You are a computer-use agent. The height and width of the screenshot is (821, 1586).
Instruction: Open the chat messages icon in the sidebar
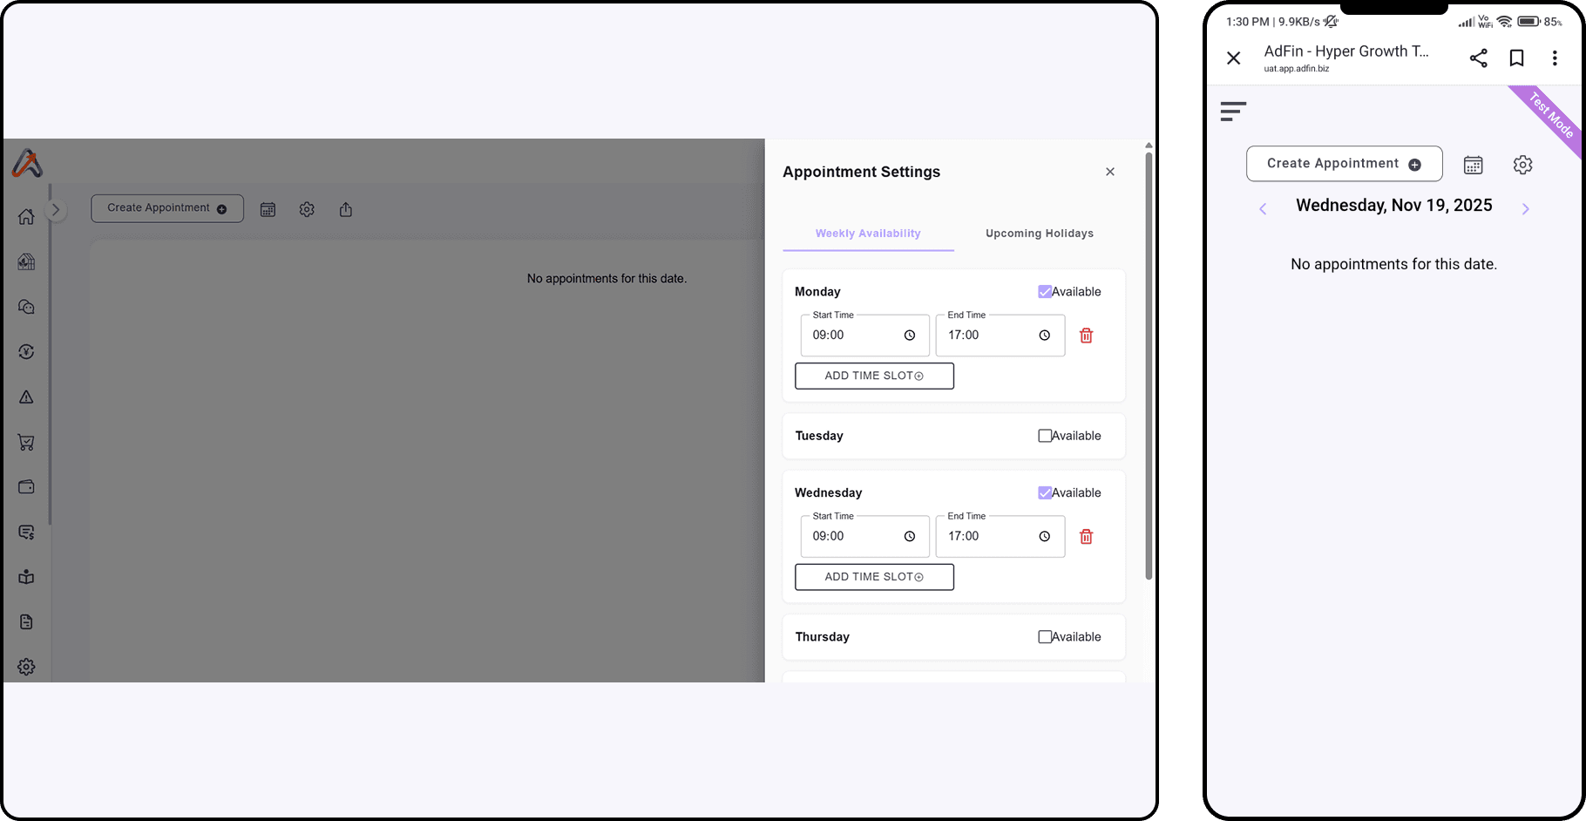25,307
